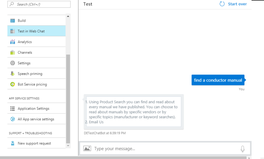This screenshot has height=159, width=264.
Task: Click the Bot Service pricing icon
Action: coord(13,84)
